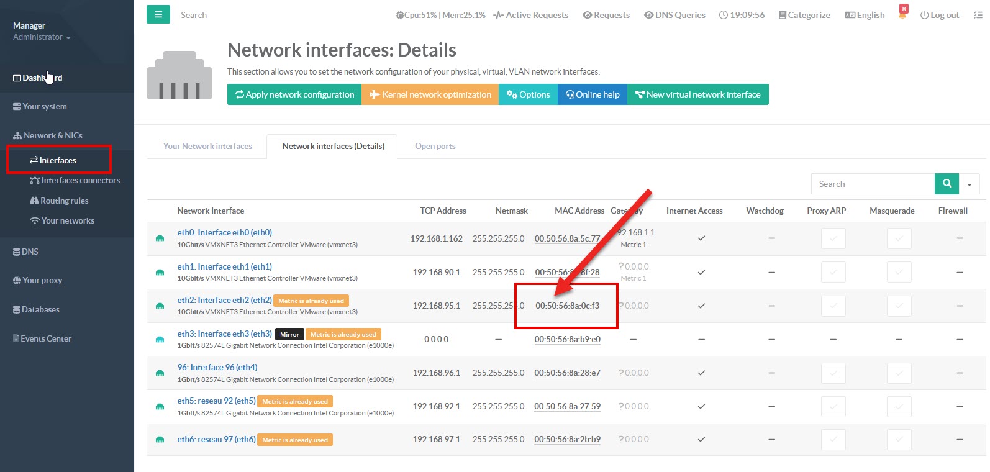
Task: Click Apply network configuration button
Action: click(294, 94)
